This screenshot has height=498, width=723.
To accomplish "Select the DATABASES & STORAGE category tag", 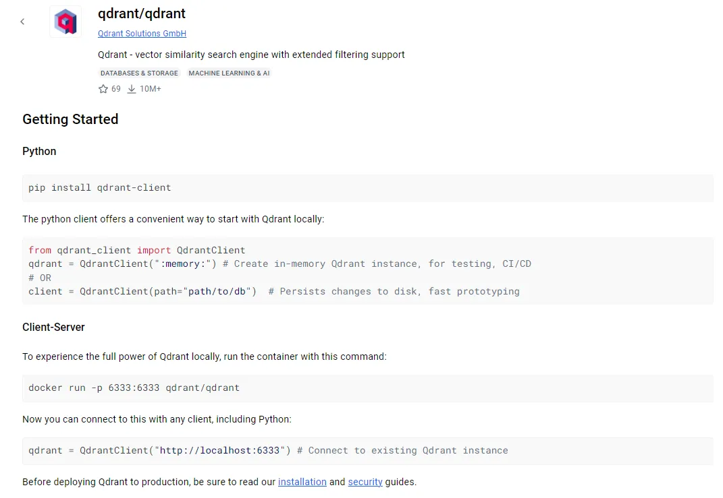I will pyautogui.click(x=139, y=73).
